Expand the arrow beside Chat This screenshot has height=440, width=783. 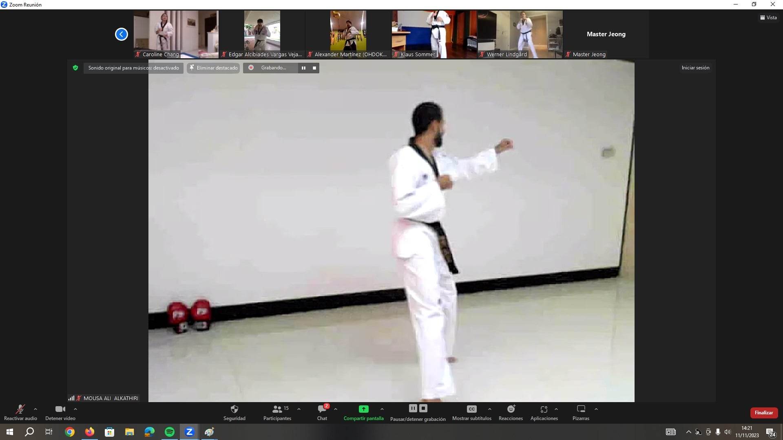click(x=336, y=409)
